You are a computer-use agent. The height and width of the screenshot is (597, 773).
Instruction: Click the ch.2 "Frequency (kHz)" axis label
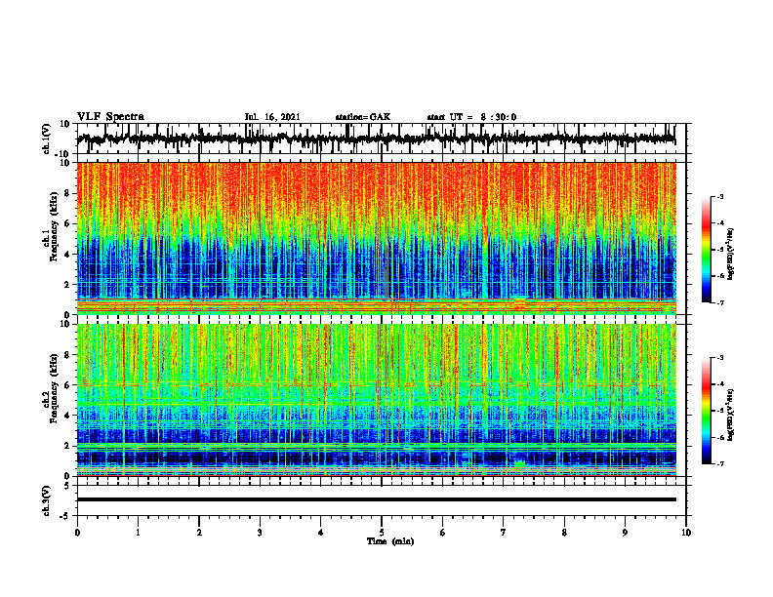click(55, 388)
